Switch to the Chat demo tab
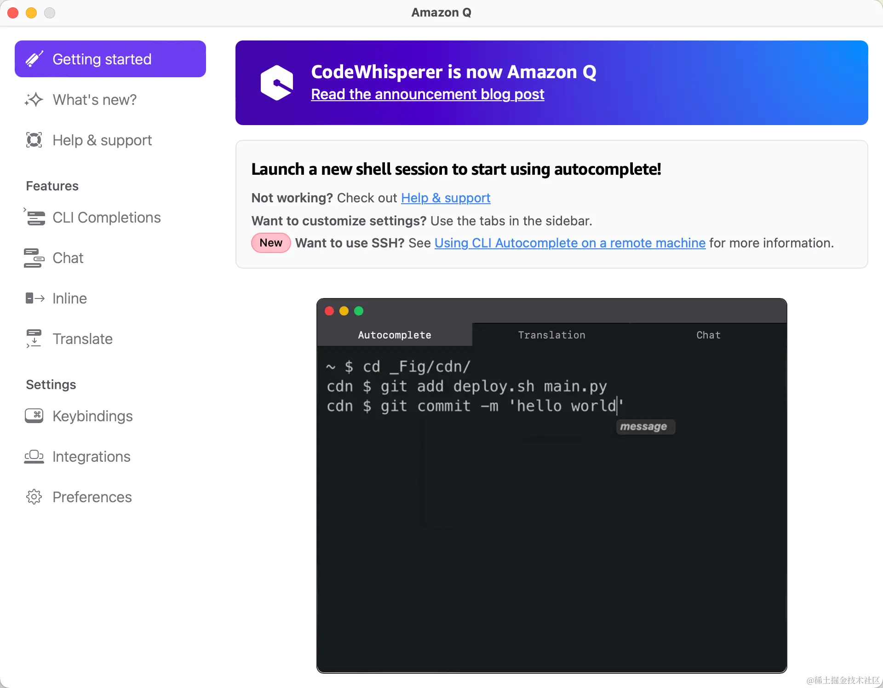This screenshot has height=688, width=883. pos(708,335)
